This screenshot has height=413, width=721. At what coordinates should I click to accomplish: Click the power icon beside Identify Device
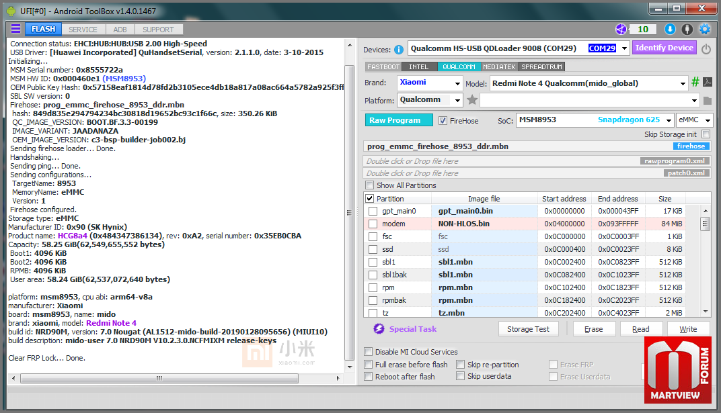706,49
